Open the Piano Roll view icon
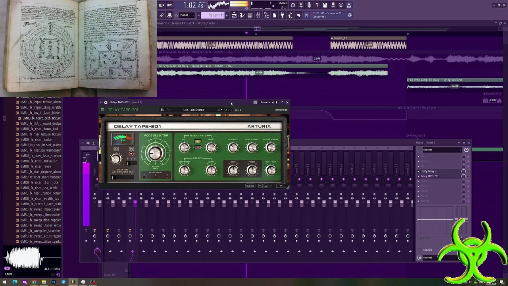Screen dimensions: 508x286 242,15
